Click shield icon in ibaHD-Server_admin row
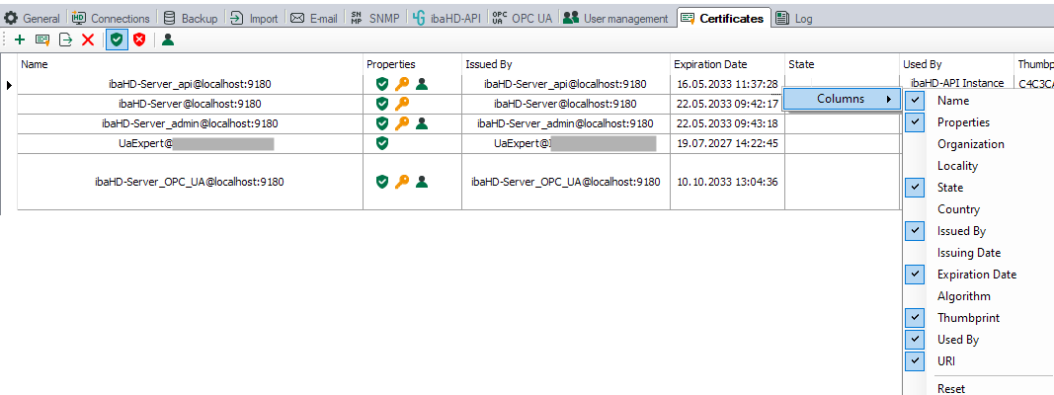The width and height of the screenshot is (1054, 395). [382, 123]
